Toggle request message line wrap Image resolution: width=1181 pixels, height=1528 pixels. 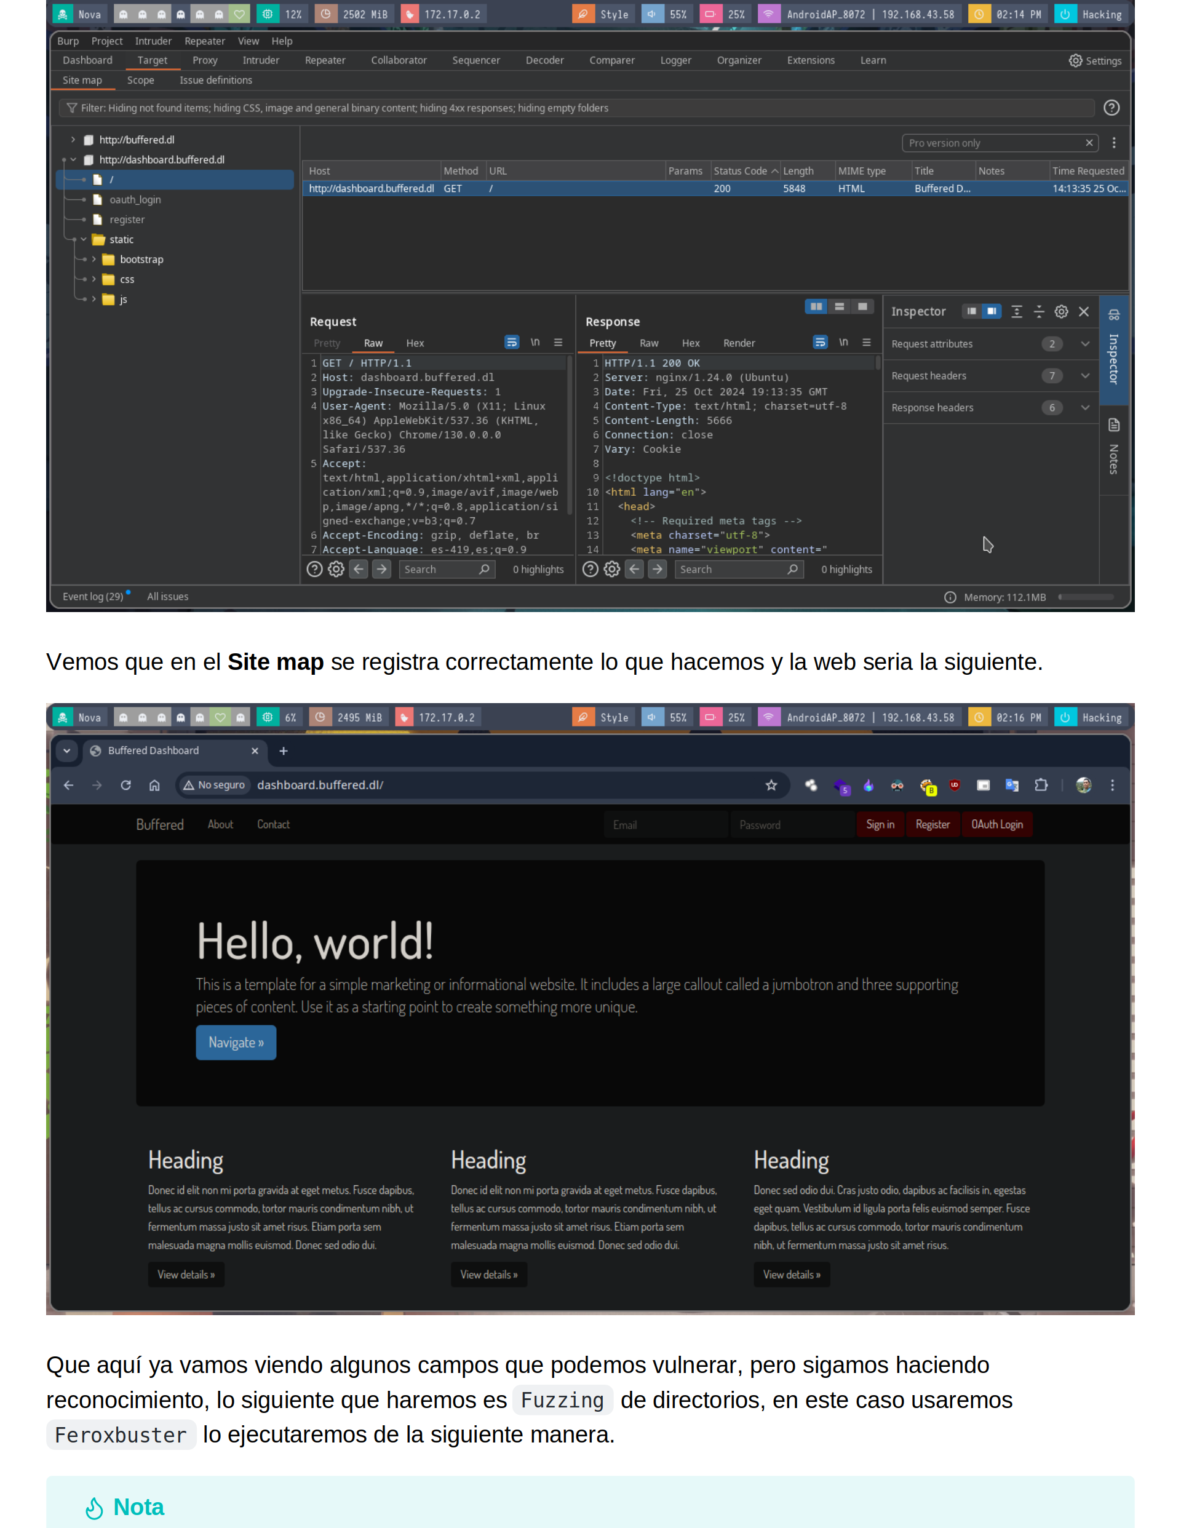click(511, 342)
